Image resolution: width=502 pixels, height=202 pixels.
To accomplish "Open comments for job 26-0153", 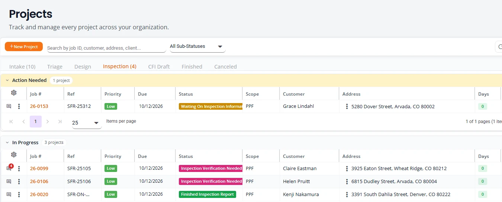I will tap(9, 106).
